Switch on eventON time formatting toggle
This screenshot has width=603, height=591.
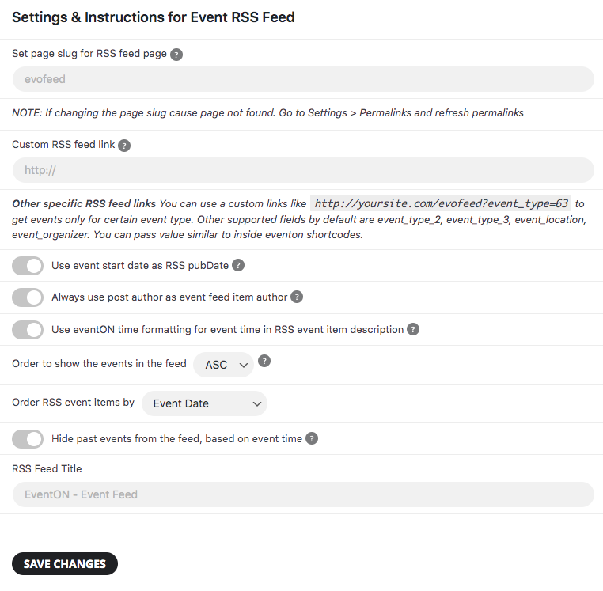28,330
